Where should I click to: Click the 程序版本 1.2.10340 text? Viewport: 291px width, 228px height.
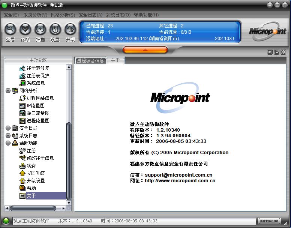[155, 130]
